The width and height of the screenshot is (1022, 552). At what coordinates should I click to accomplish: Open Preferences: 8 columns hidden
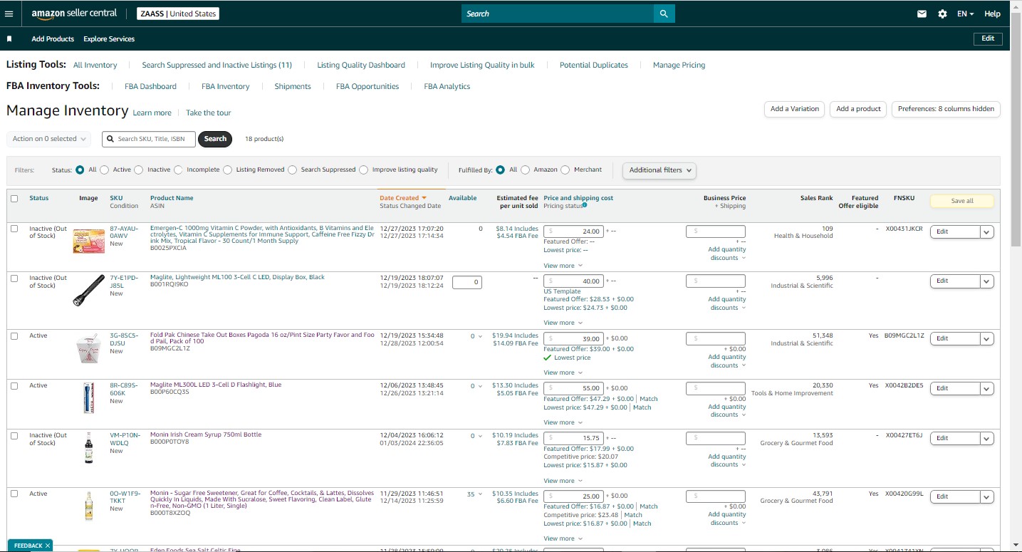(946, 109)
